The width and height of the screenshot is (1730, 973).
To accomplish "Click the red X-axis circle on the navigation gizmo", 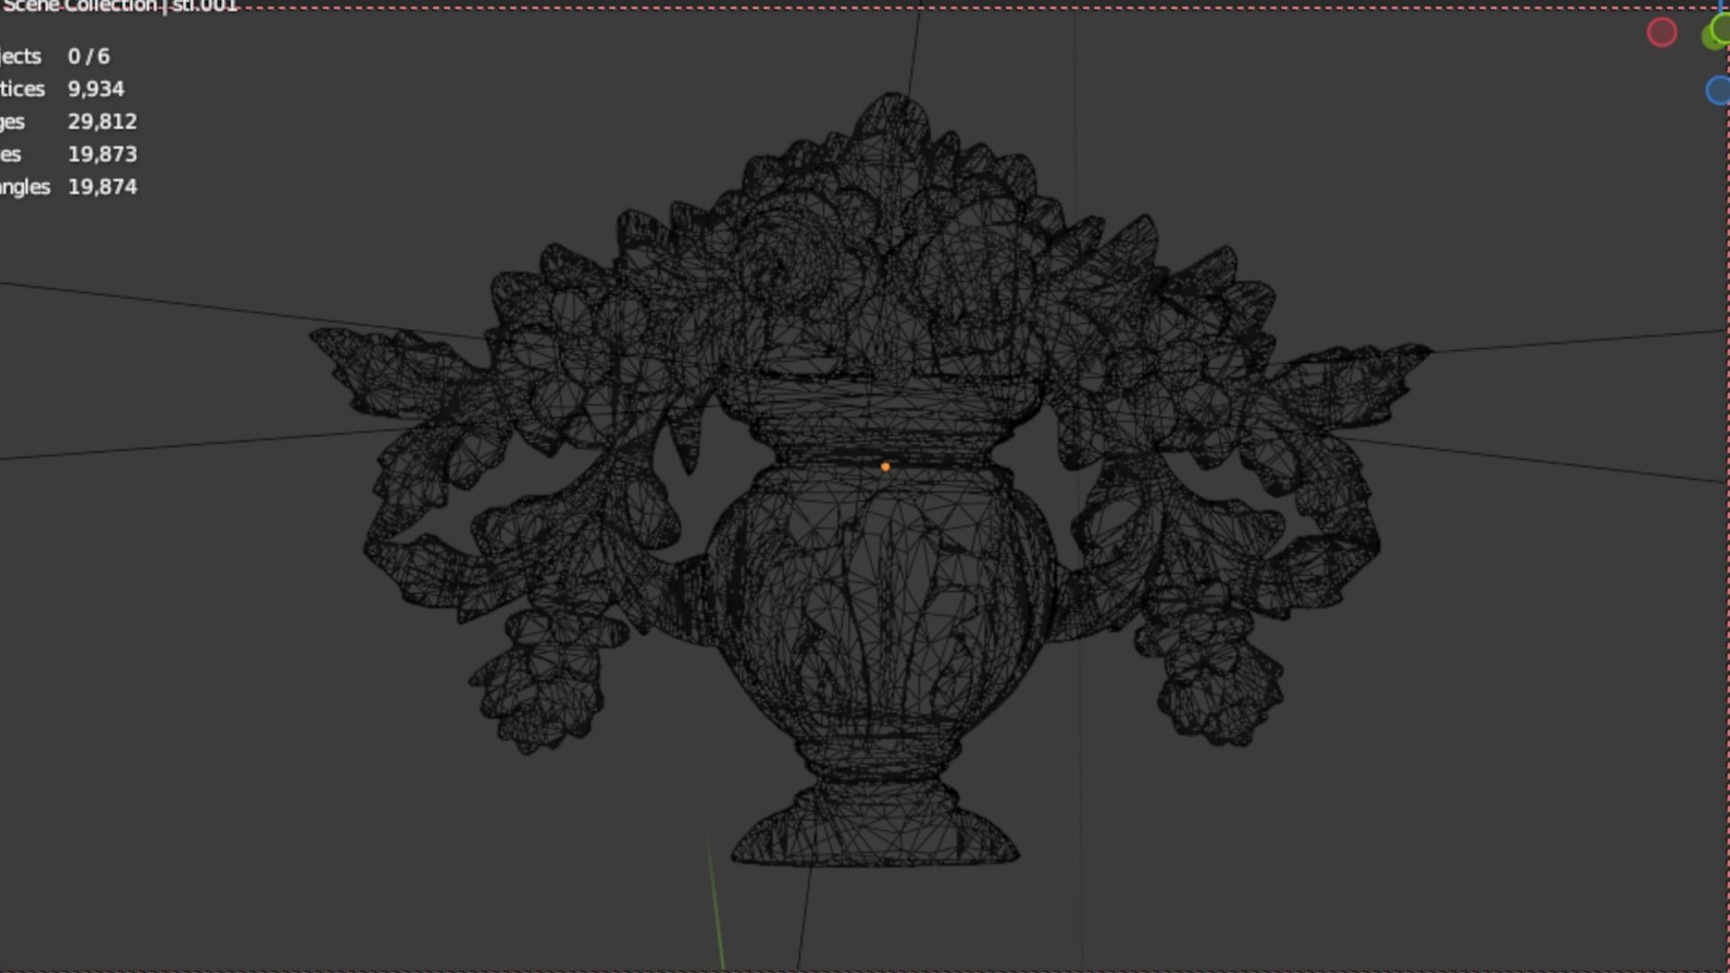I will (x=1662, y=32).
